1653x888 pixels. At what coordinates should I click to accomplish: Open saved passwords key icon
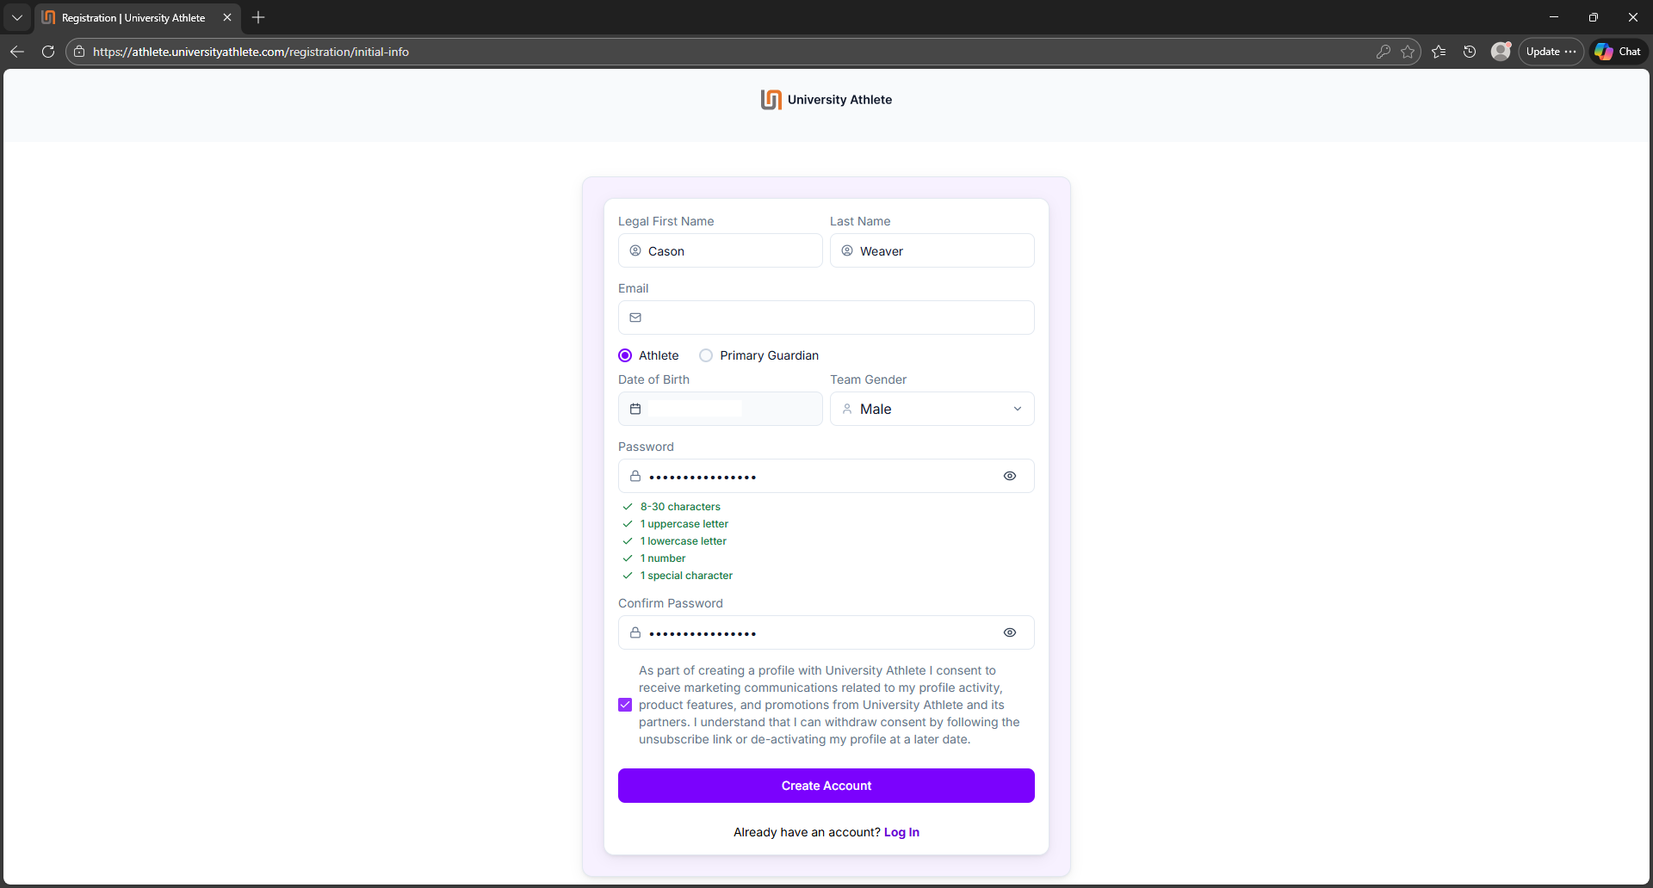(x=1384, y=52)
